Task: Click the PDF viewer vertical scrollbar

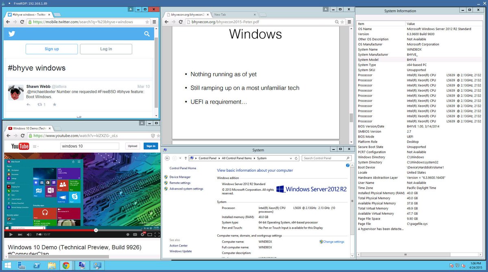Action: (351, 118)
